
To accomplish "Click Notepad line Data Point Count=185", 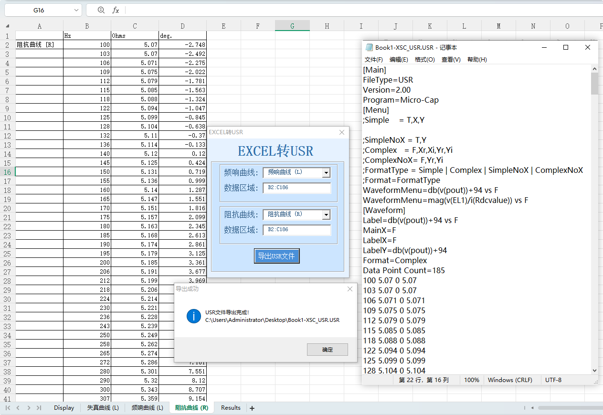I will click(x=404, y=270).
